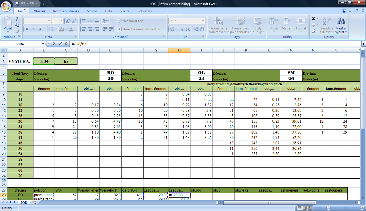Align cell text to the top

tap(83, 21)
